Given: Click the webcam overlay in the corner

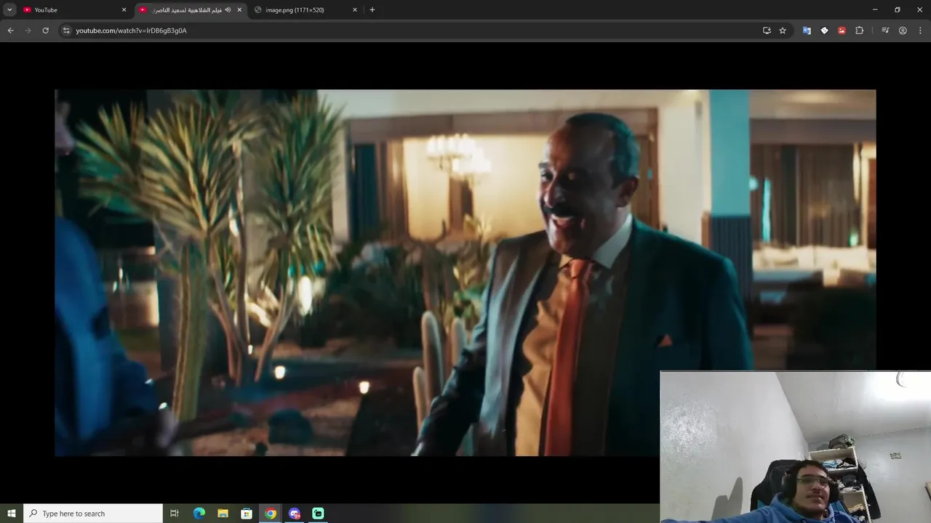Looking at the screenshot, I should (796, 447).
